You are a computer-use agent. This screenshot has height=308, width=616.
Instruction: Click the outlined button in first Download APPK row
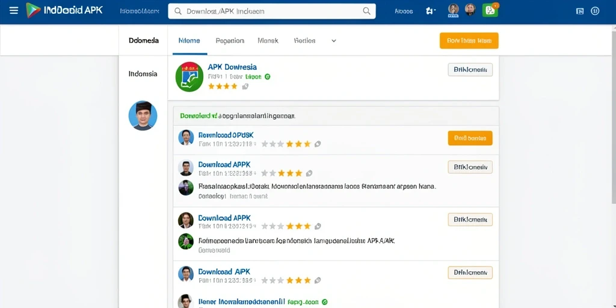pos(470,167)
